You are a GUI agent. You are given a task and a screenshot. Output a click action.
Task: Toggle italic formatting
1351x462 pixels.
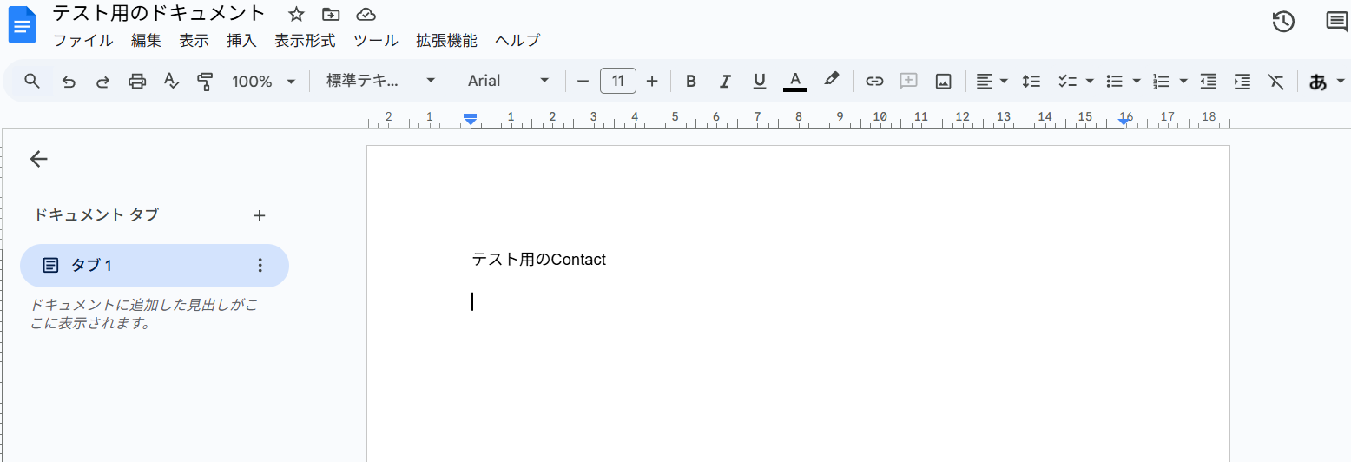pos(725,82)
